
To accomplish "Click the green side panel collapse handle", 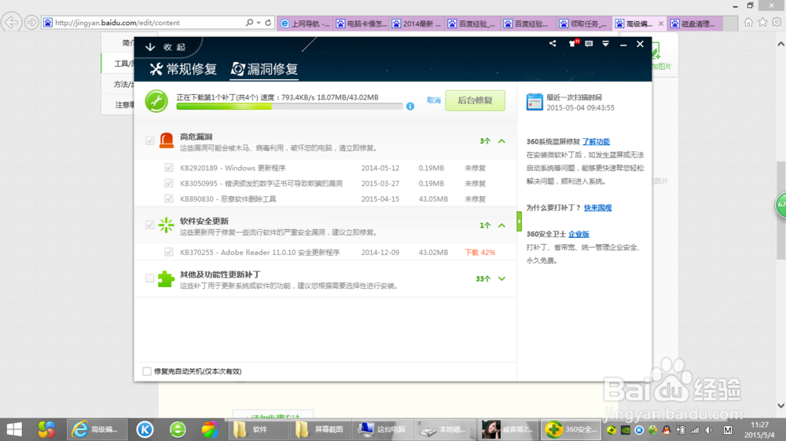I will pyautogui.click(x=520, y=221).
